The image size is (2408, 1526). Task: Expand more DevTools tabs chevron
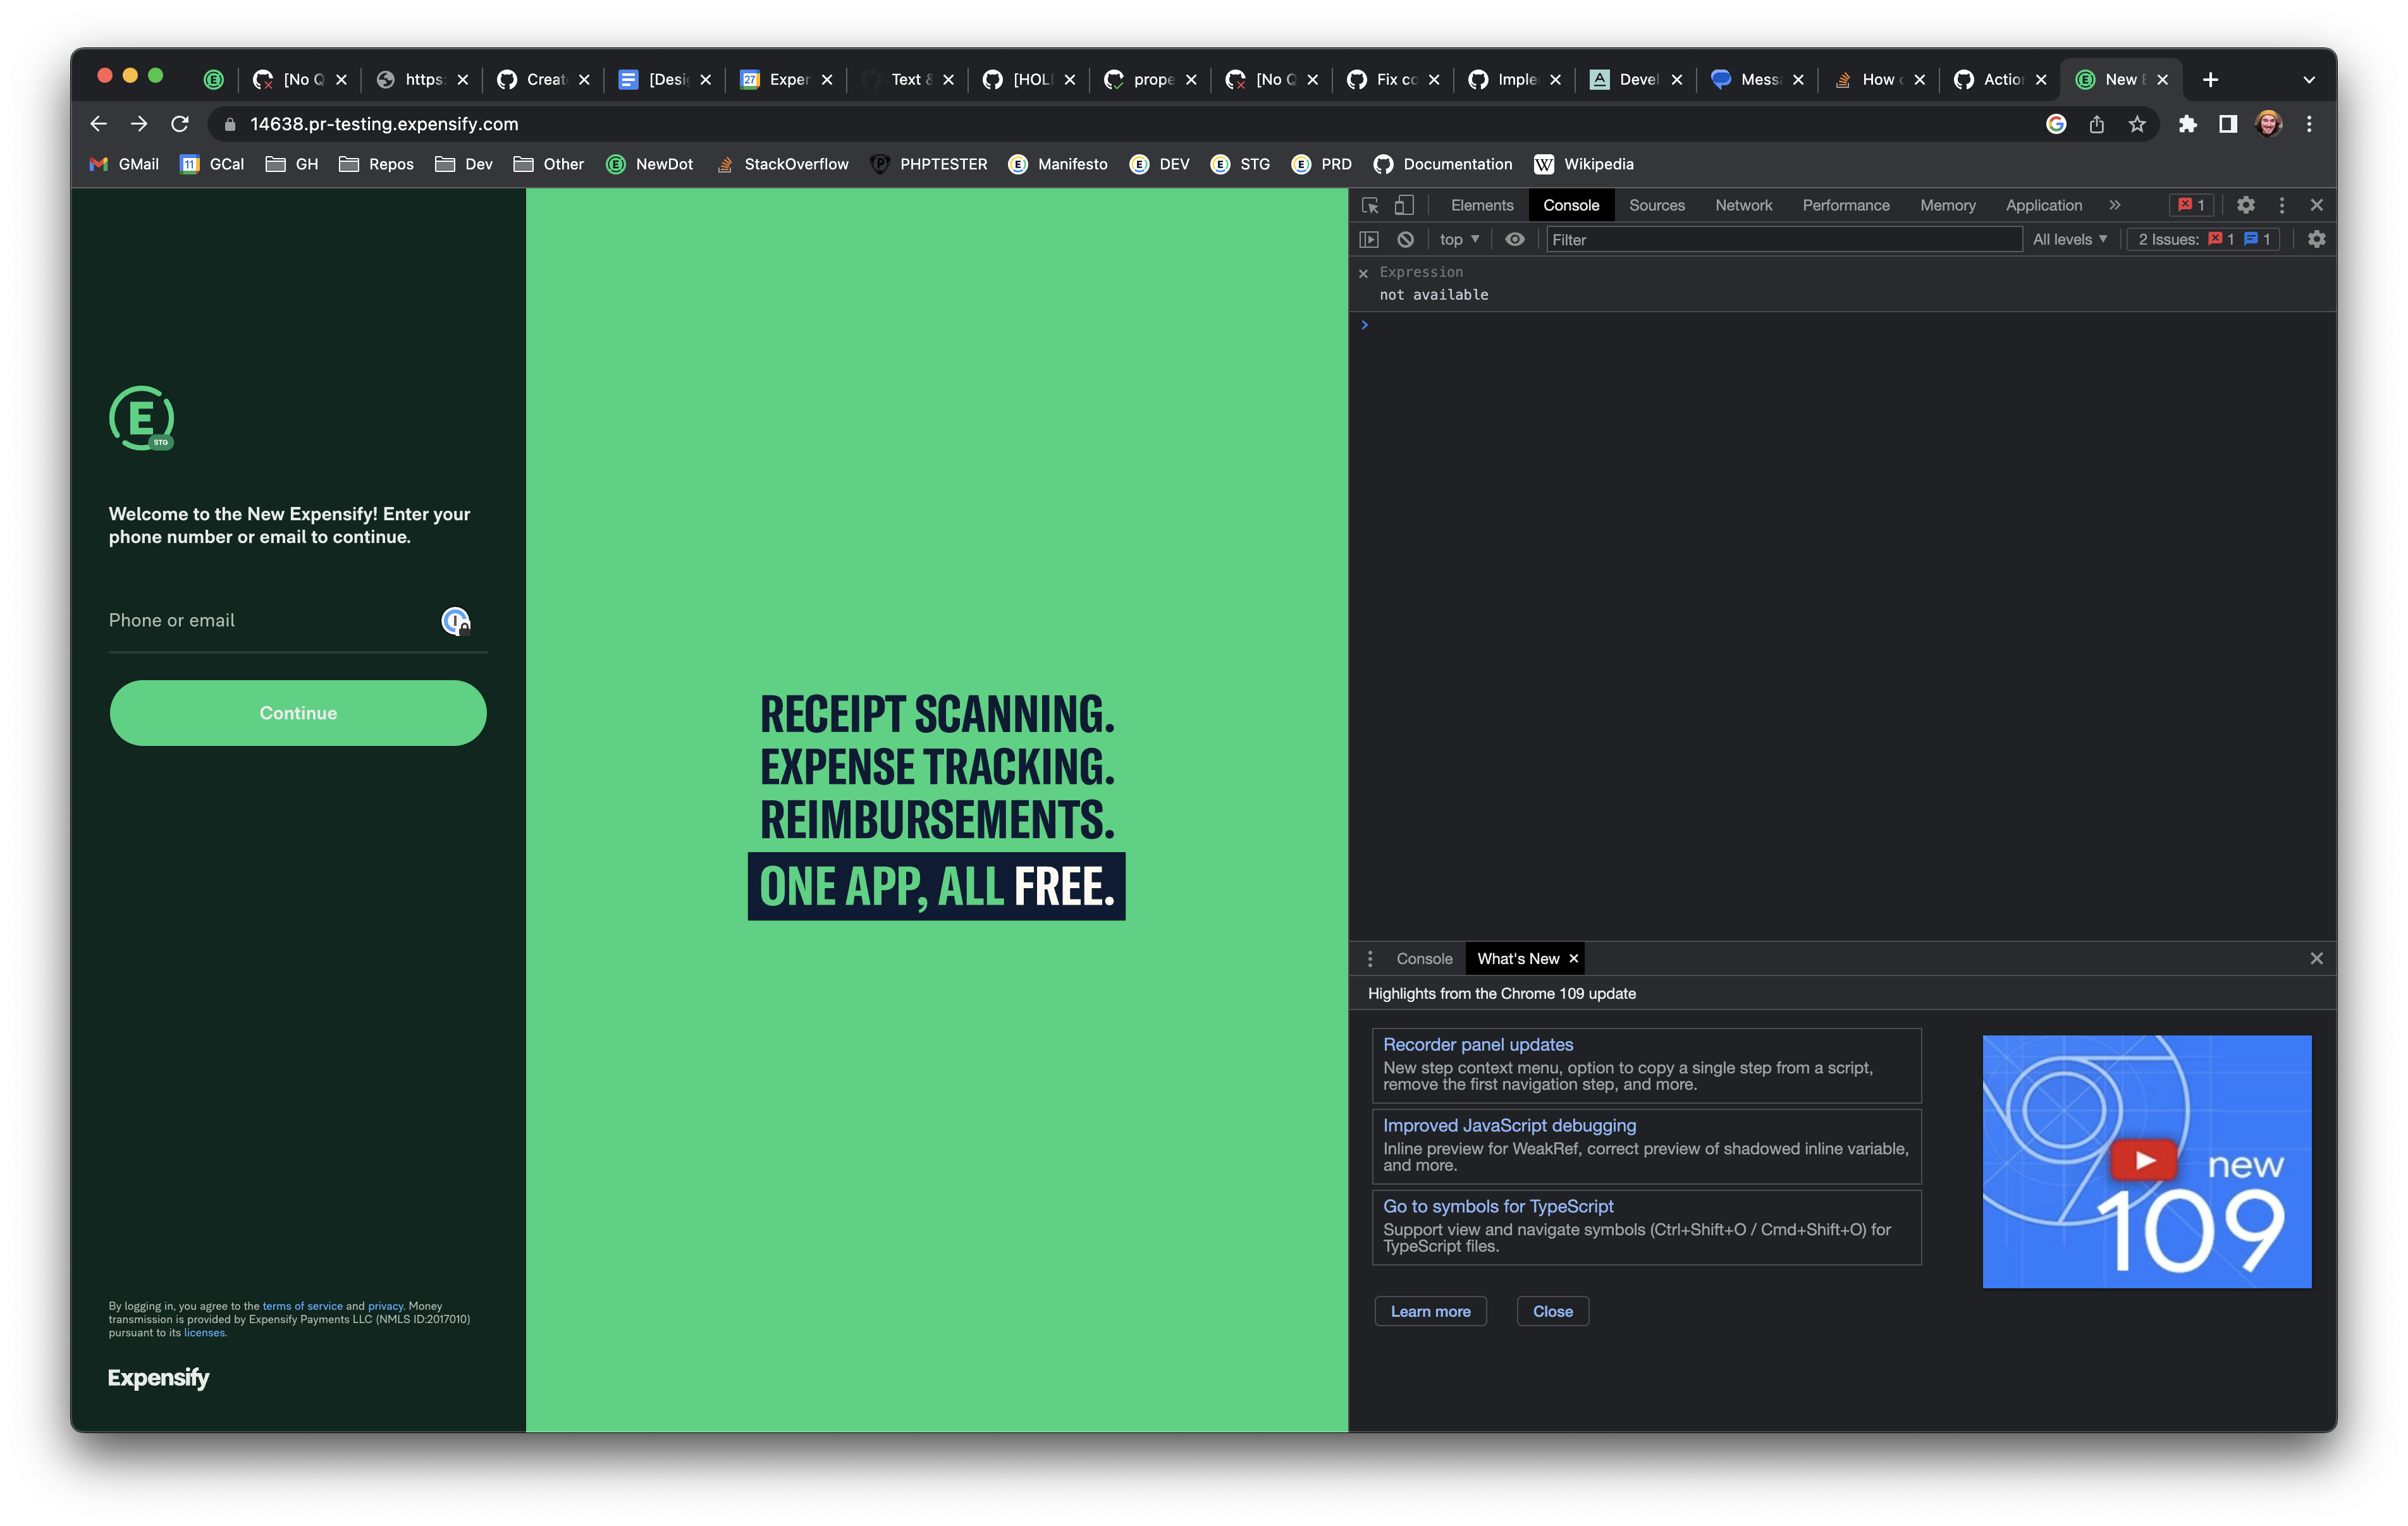click(2114, 205)
